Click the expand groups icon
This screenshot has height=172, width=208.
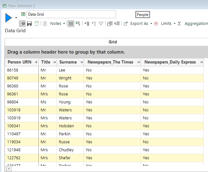94,24
